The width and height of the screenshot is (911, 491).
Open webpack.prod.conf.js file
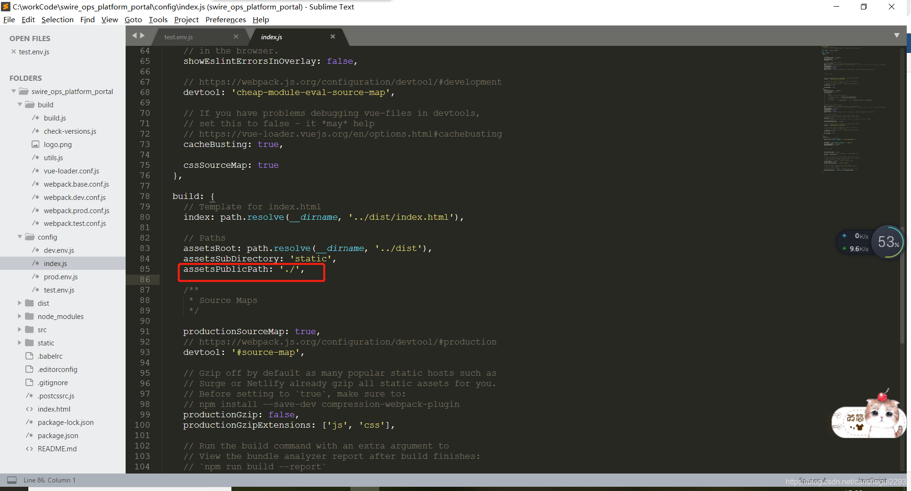tap(77, 210)
